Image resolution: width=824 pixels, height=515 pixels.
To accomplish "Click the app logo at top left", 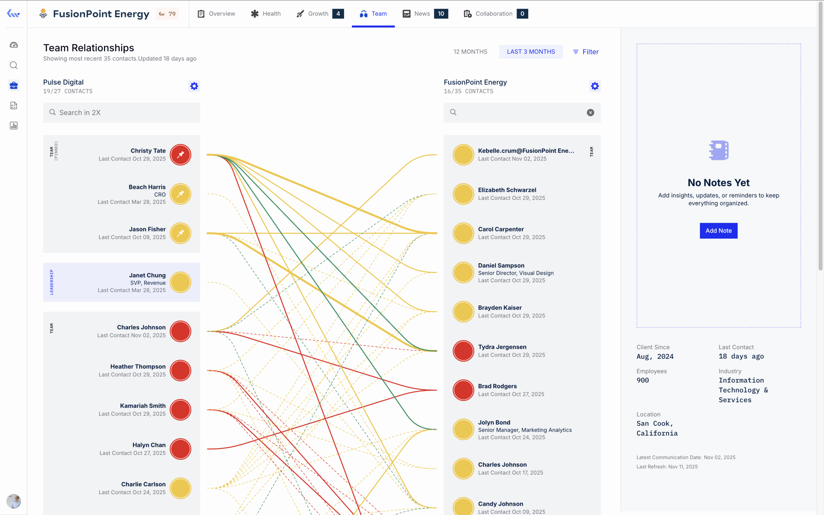I will [x=13, y=14].
